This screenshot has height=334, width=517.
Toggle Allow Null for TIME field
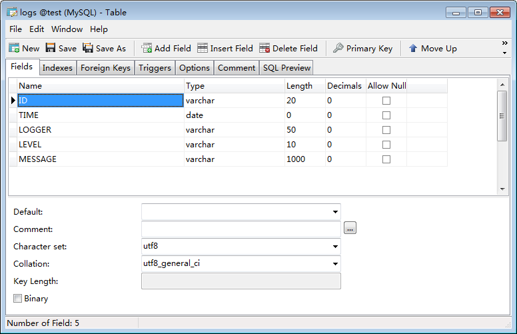tap(386, 115)
